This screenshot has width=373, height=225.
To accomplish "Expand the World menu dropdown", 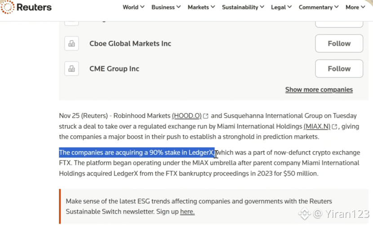I will click(x=133, y=7).
